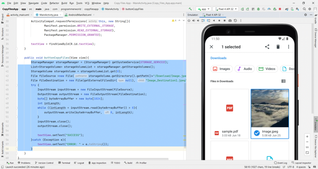Click emulator volume down icon
Image resolution: width=318 pixels, height=169 pixels.
[x=198, y=21]
